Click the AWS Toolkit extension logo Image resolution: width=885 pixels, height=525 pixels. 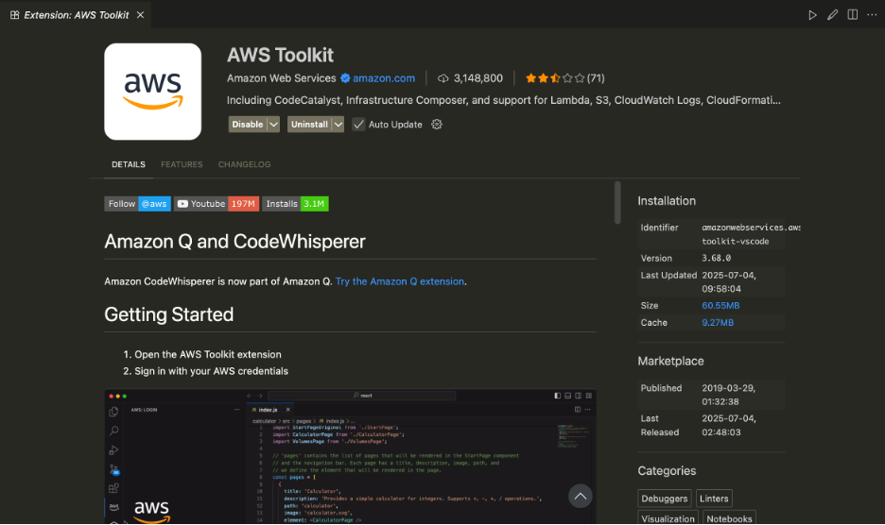coord(152,92)
